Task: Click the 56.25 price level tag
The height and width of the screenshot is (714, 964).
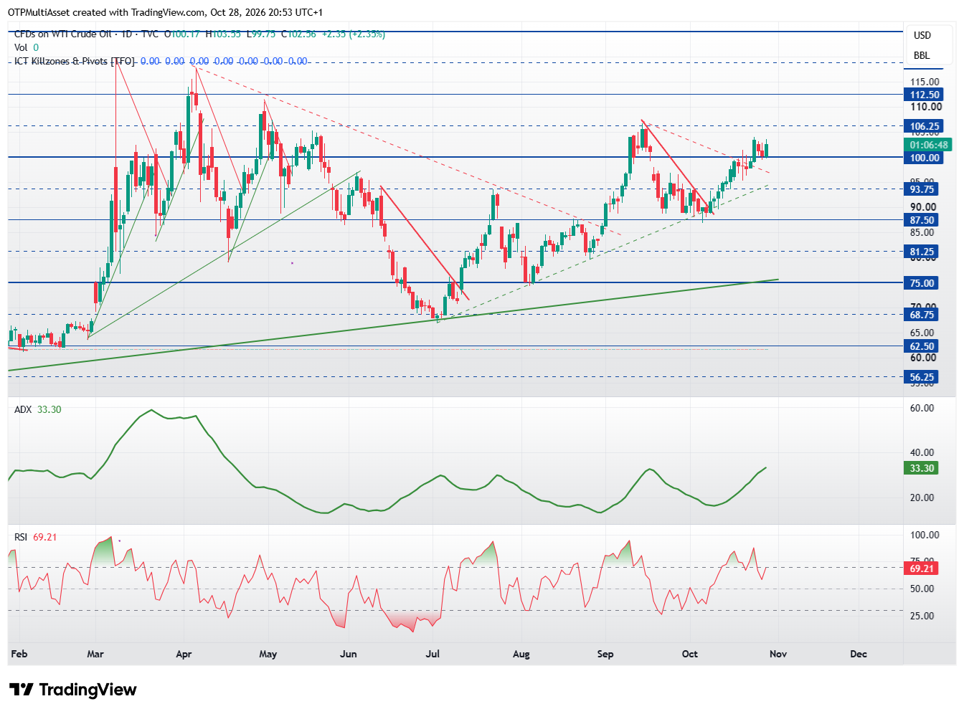Action: [922, 377]
